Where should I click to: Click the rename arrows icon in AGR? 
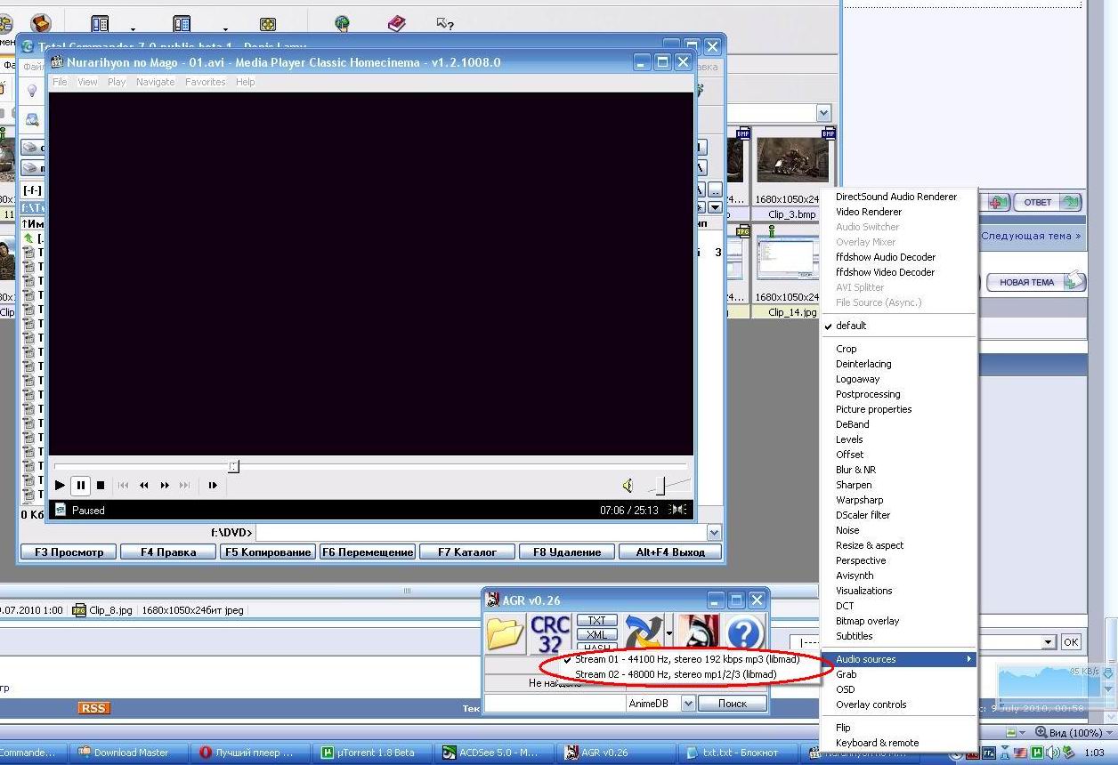(643, 633)
